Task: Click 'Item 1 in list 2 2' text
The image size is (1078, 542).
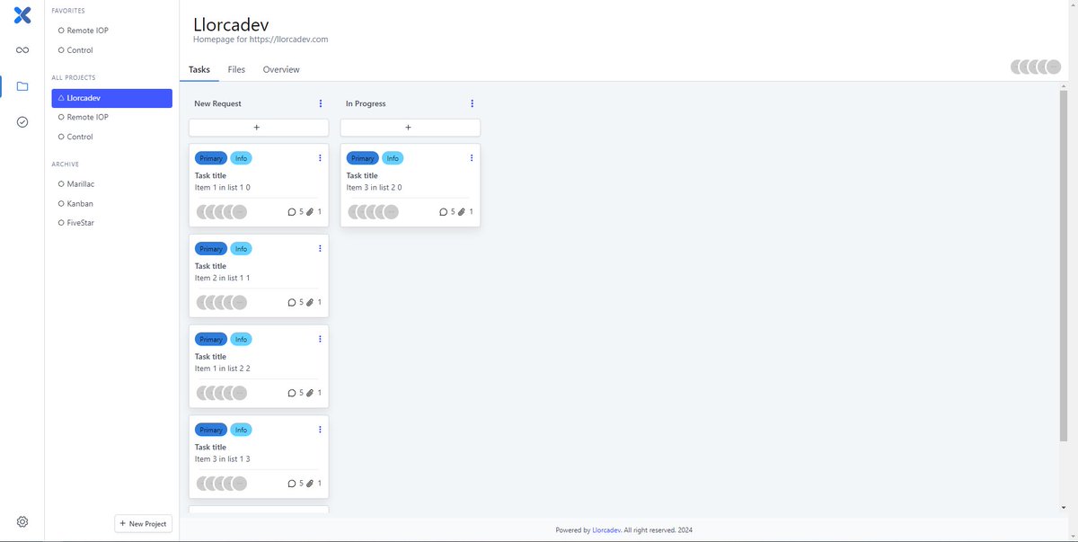Action: (x=223, y=369)
